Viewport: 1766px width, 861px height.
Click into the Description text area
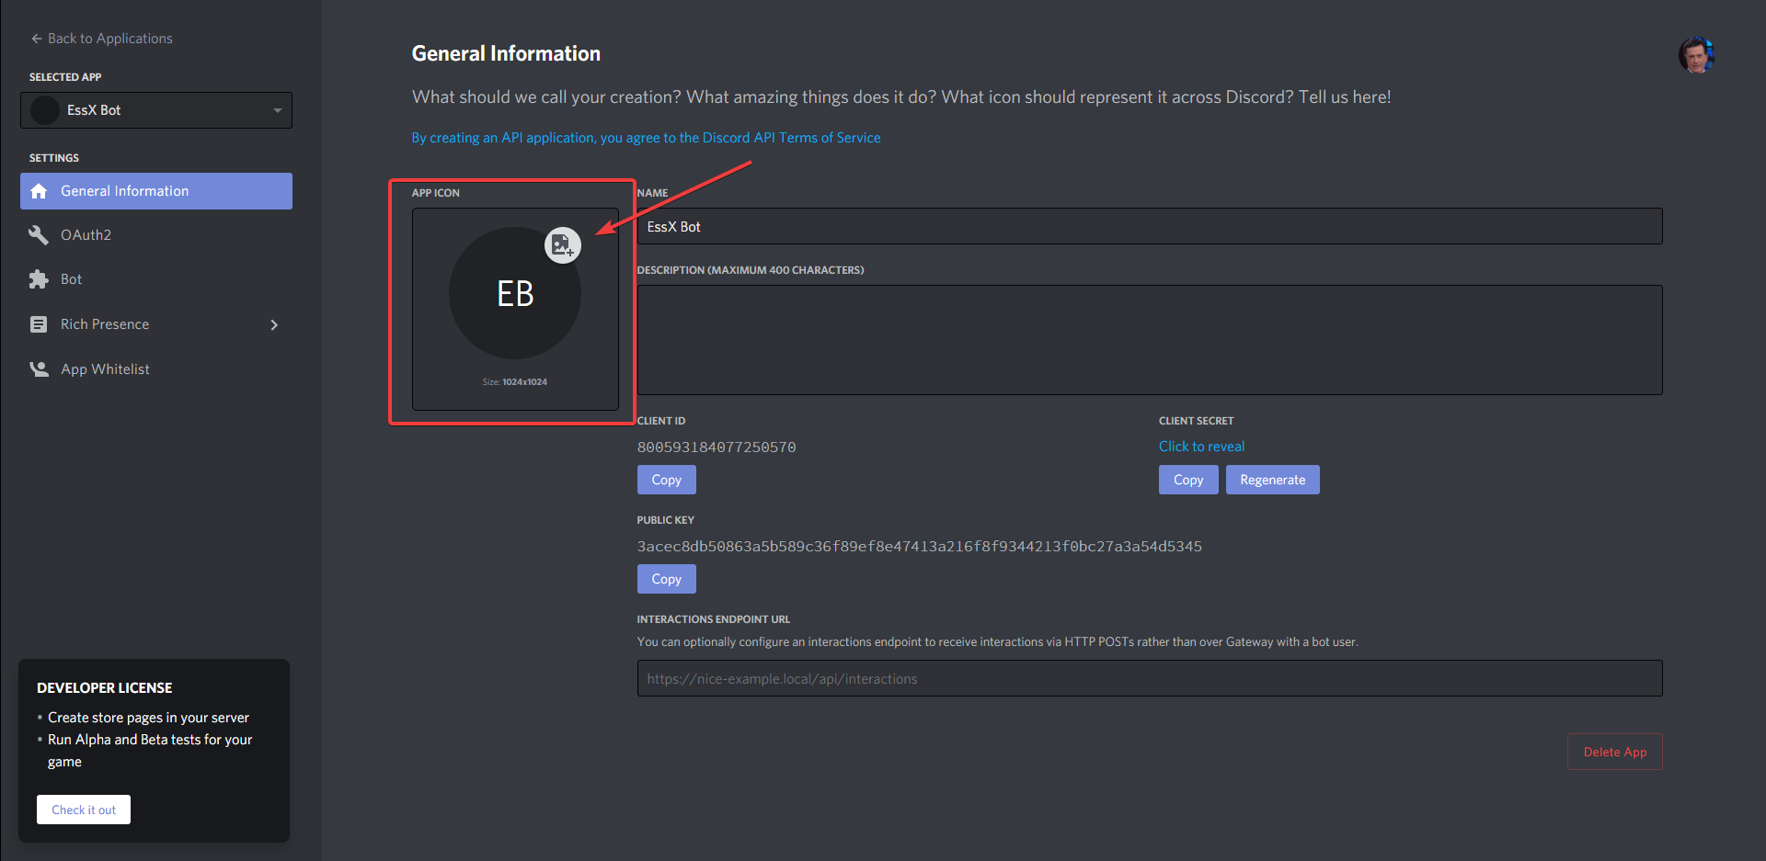pos(1149,340)
